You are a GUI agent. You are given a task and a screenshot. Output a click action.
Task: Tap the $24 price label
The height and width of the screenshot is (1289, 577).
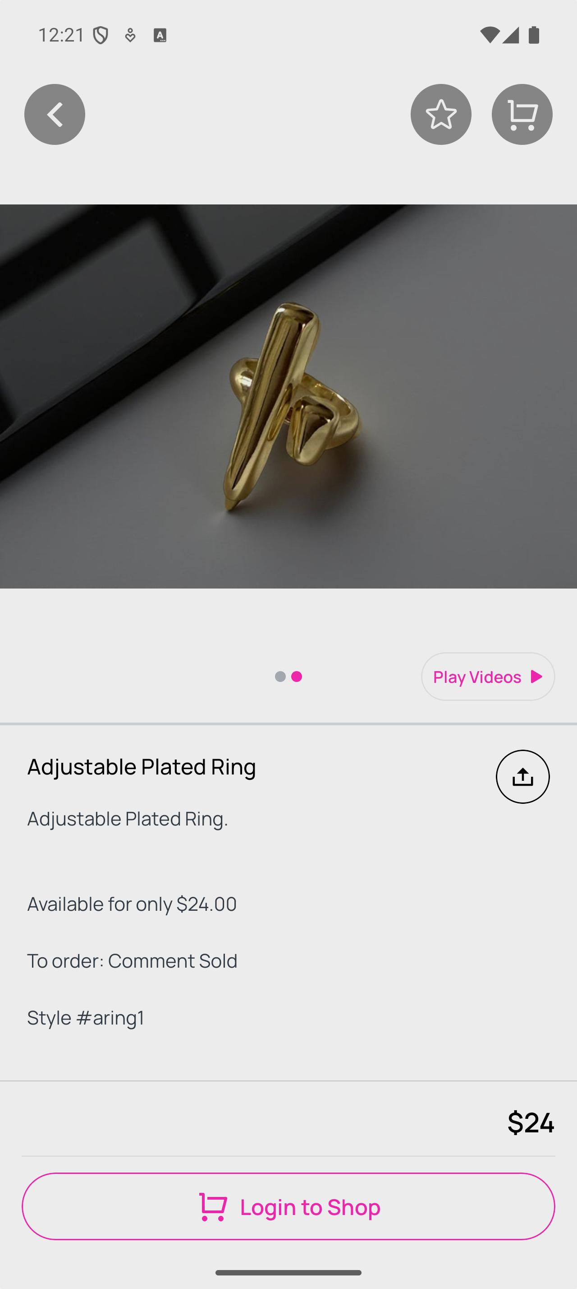531,1122
